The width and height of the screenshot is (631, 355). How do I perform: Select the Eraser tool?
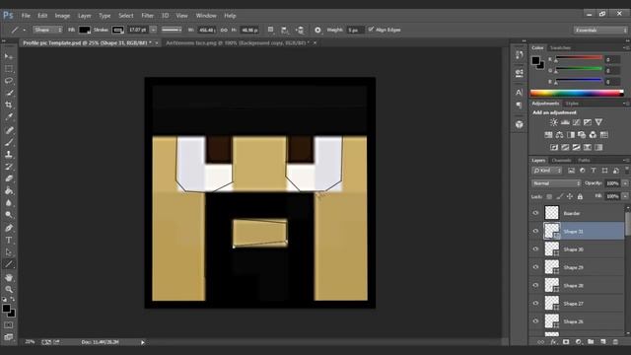9,178
